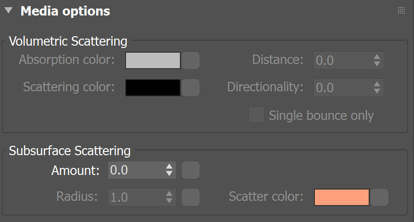Click the Amount spinner arrows
The width and height of the screenshot is (414, 222).
point(169,170)
